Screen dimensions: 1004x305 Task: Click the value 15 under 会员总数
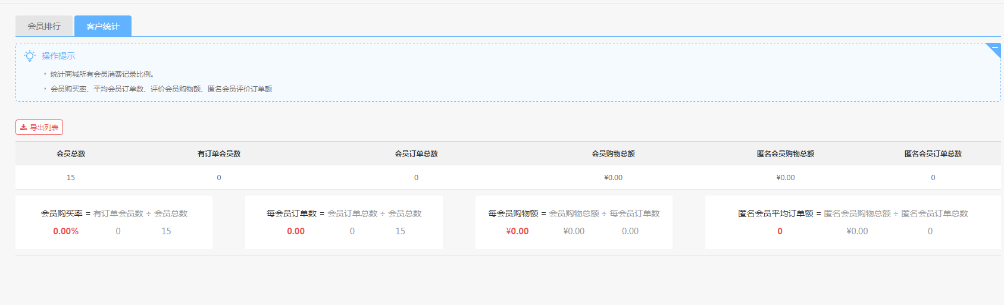(71, 178)
